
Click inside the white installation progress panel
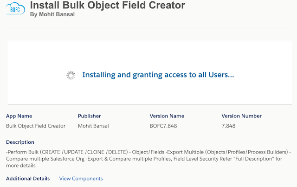pyautogui.click(x=149, y=73)
